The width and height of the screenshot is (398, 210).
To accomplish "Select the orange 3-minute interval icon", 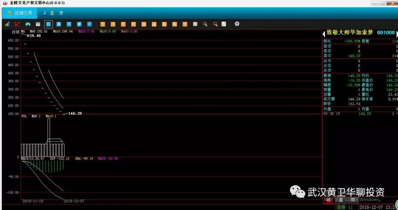I will click(x=113, y=24).
